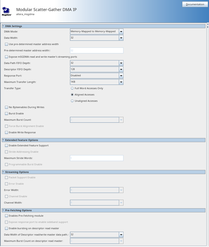The image size is (209, 247).
Task: Toggle Packet Support Enable checkbox
Action: 6,177
